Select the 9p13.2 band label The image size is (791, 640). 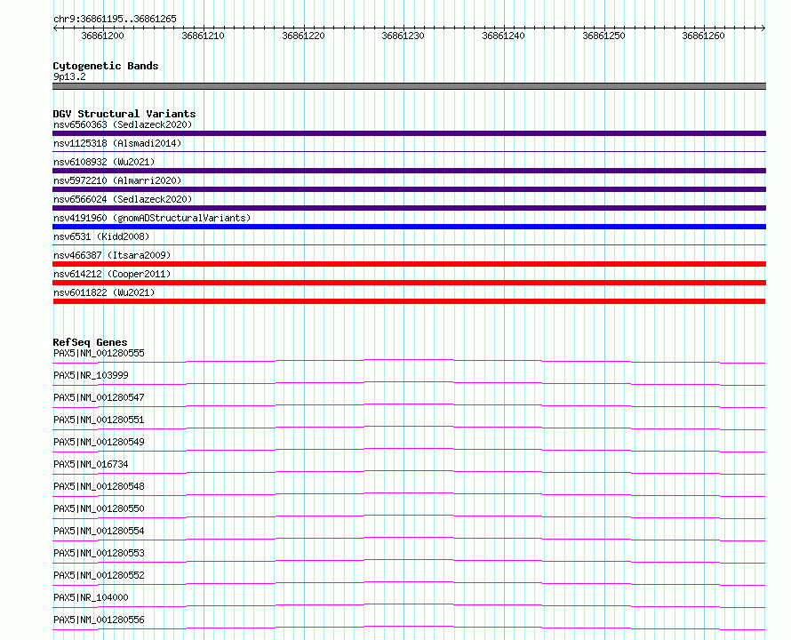coord(69,76)
